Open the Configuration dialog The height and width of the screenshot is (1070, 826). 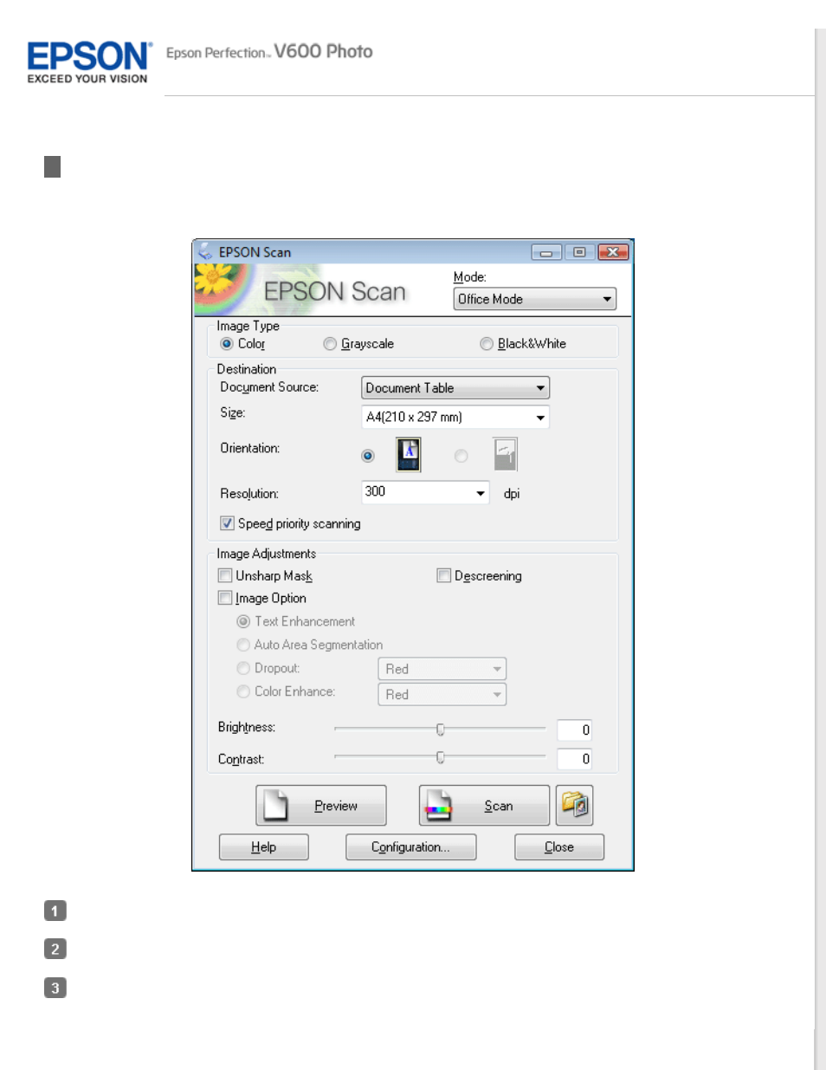coord(411,847)
